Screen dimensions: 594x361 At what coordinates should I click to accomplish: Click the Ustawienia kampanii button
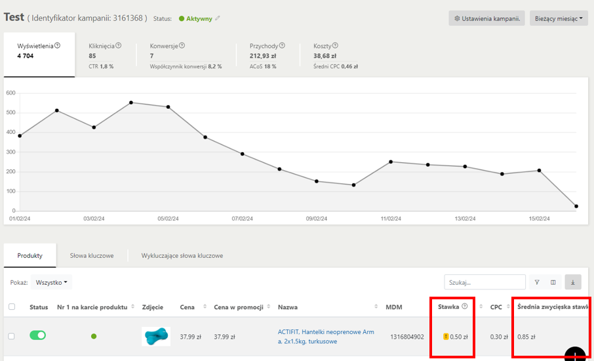click(x=486, y=18)
